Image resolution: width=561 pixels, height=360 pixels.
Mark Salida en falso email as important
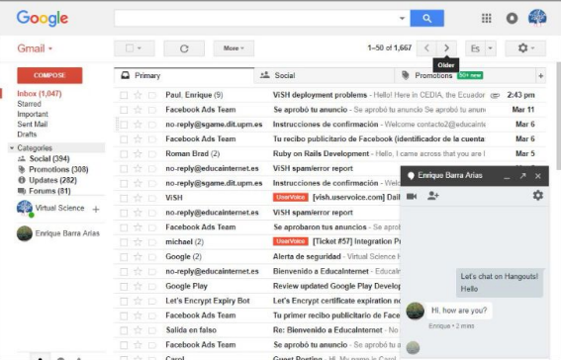point(152,330)
